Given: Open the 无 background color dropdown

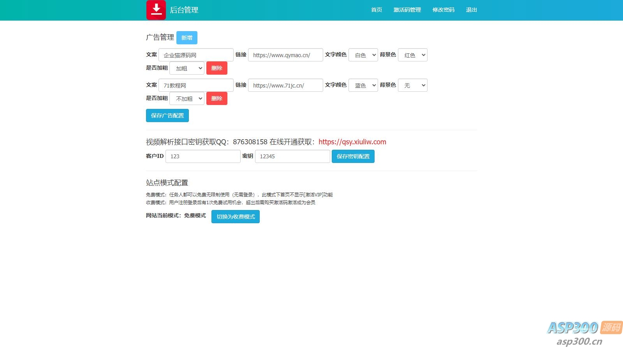Looking at the screenshot, I should [412, 85].
